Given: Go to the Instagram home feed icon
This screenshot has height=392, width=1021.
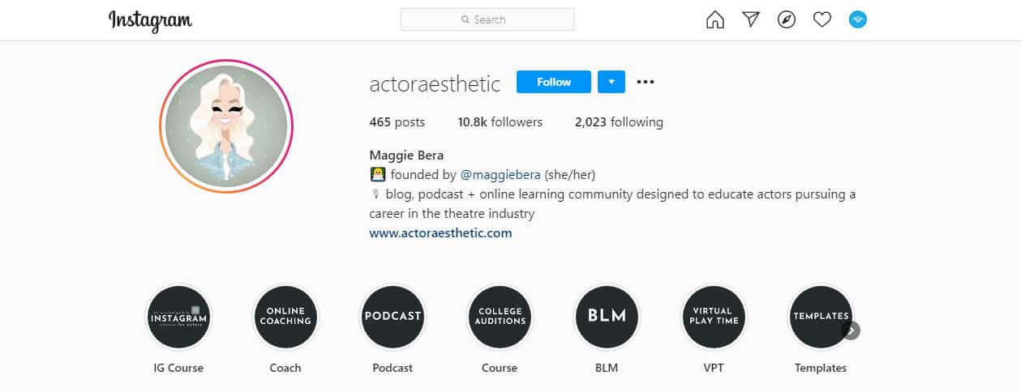Looking at the screenshot, I should (715, 19).
